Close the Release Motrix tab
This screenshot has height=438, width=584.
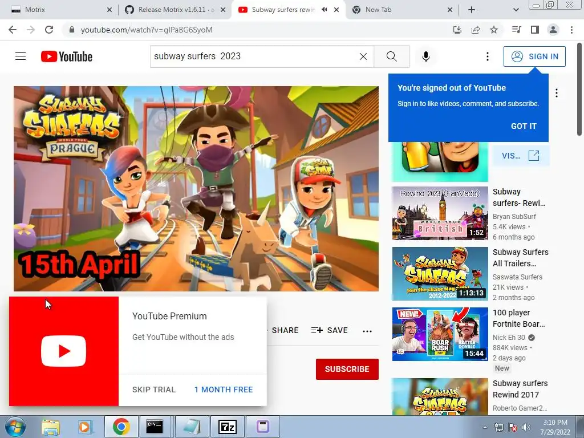click(x=223, y=10)
